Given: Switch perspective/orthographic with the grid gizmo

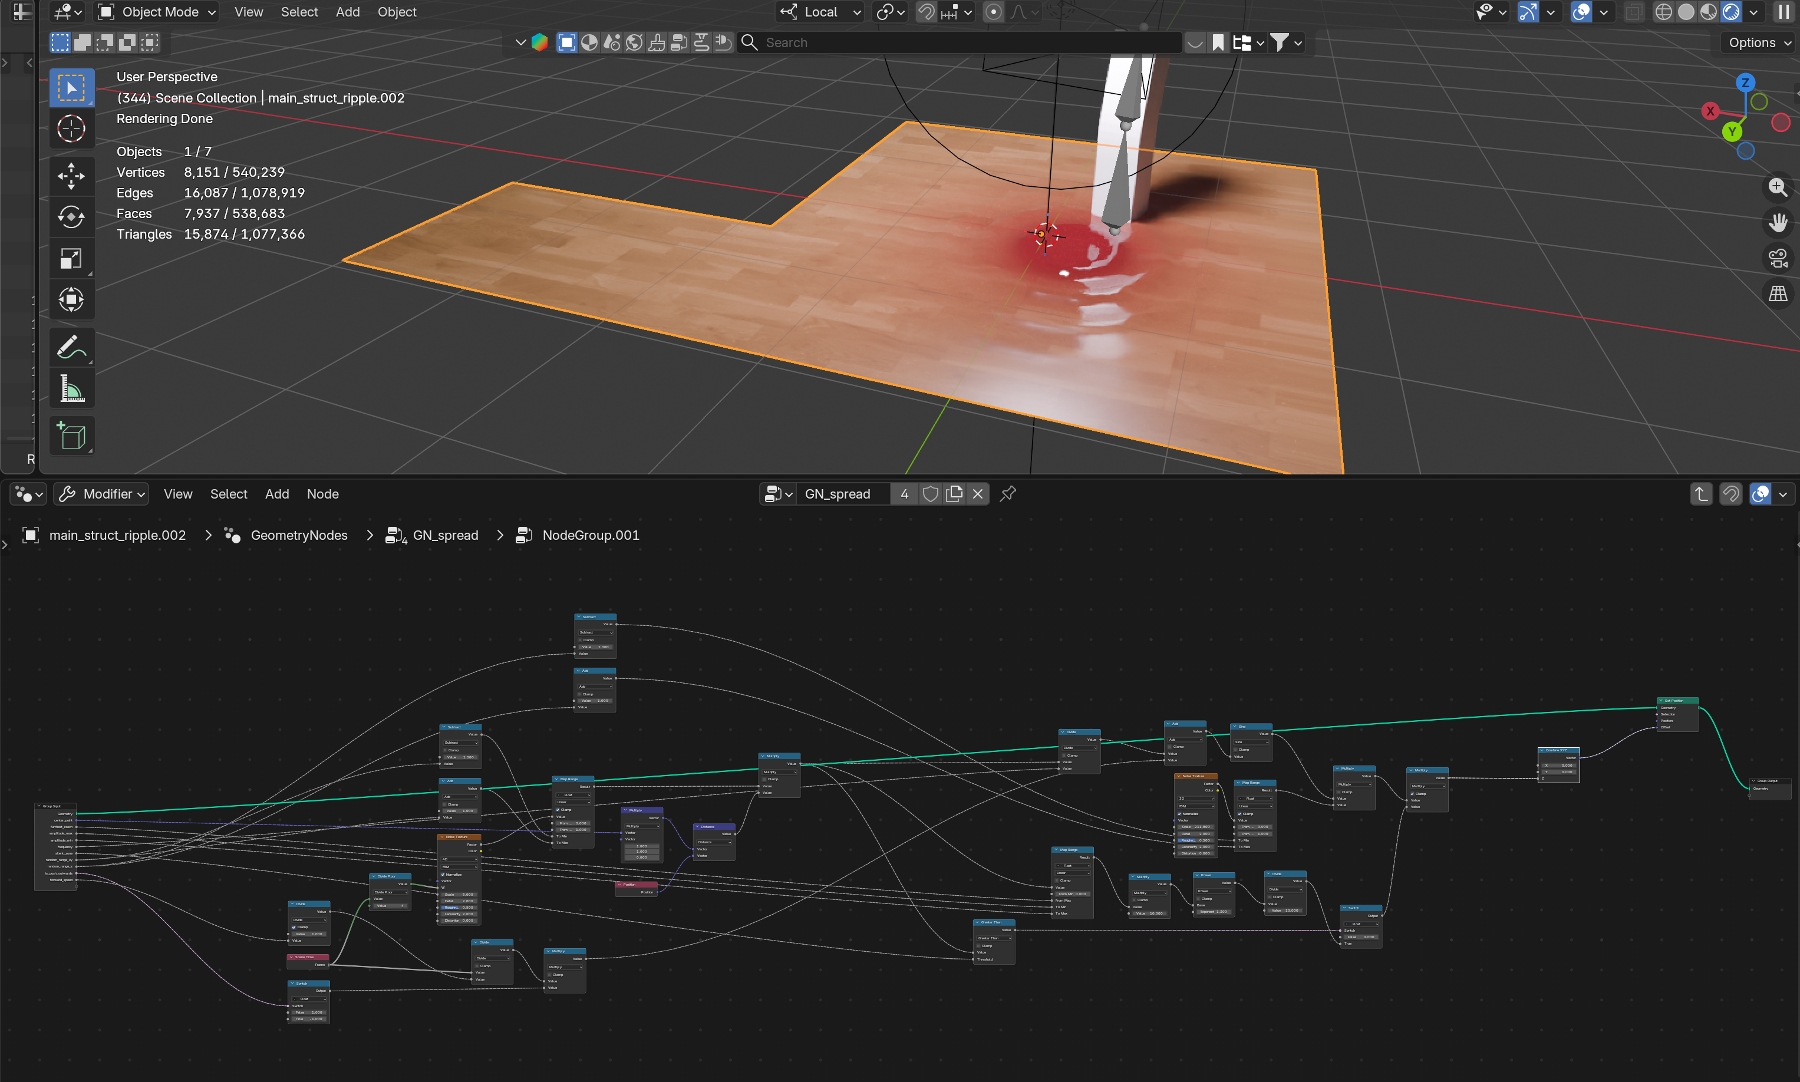Looking at the screenshot, I should 1778,294.
